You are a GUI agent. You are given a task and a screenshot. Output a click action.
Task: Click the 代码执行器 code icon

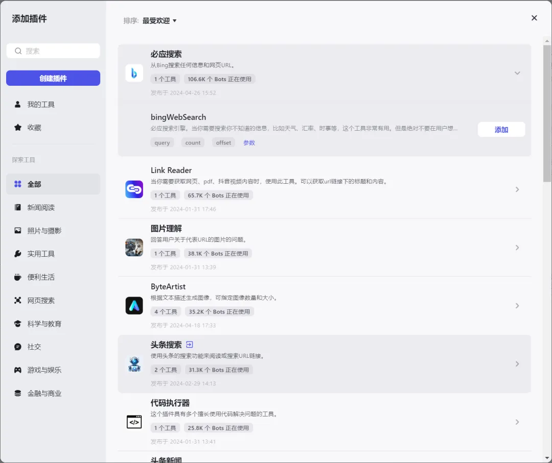pyautogui.click(x=134, y=422)
